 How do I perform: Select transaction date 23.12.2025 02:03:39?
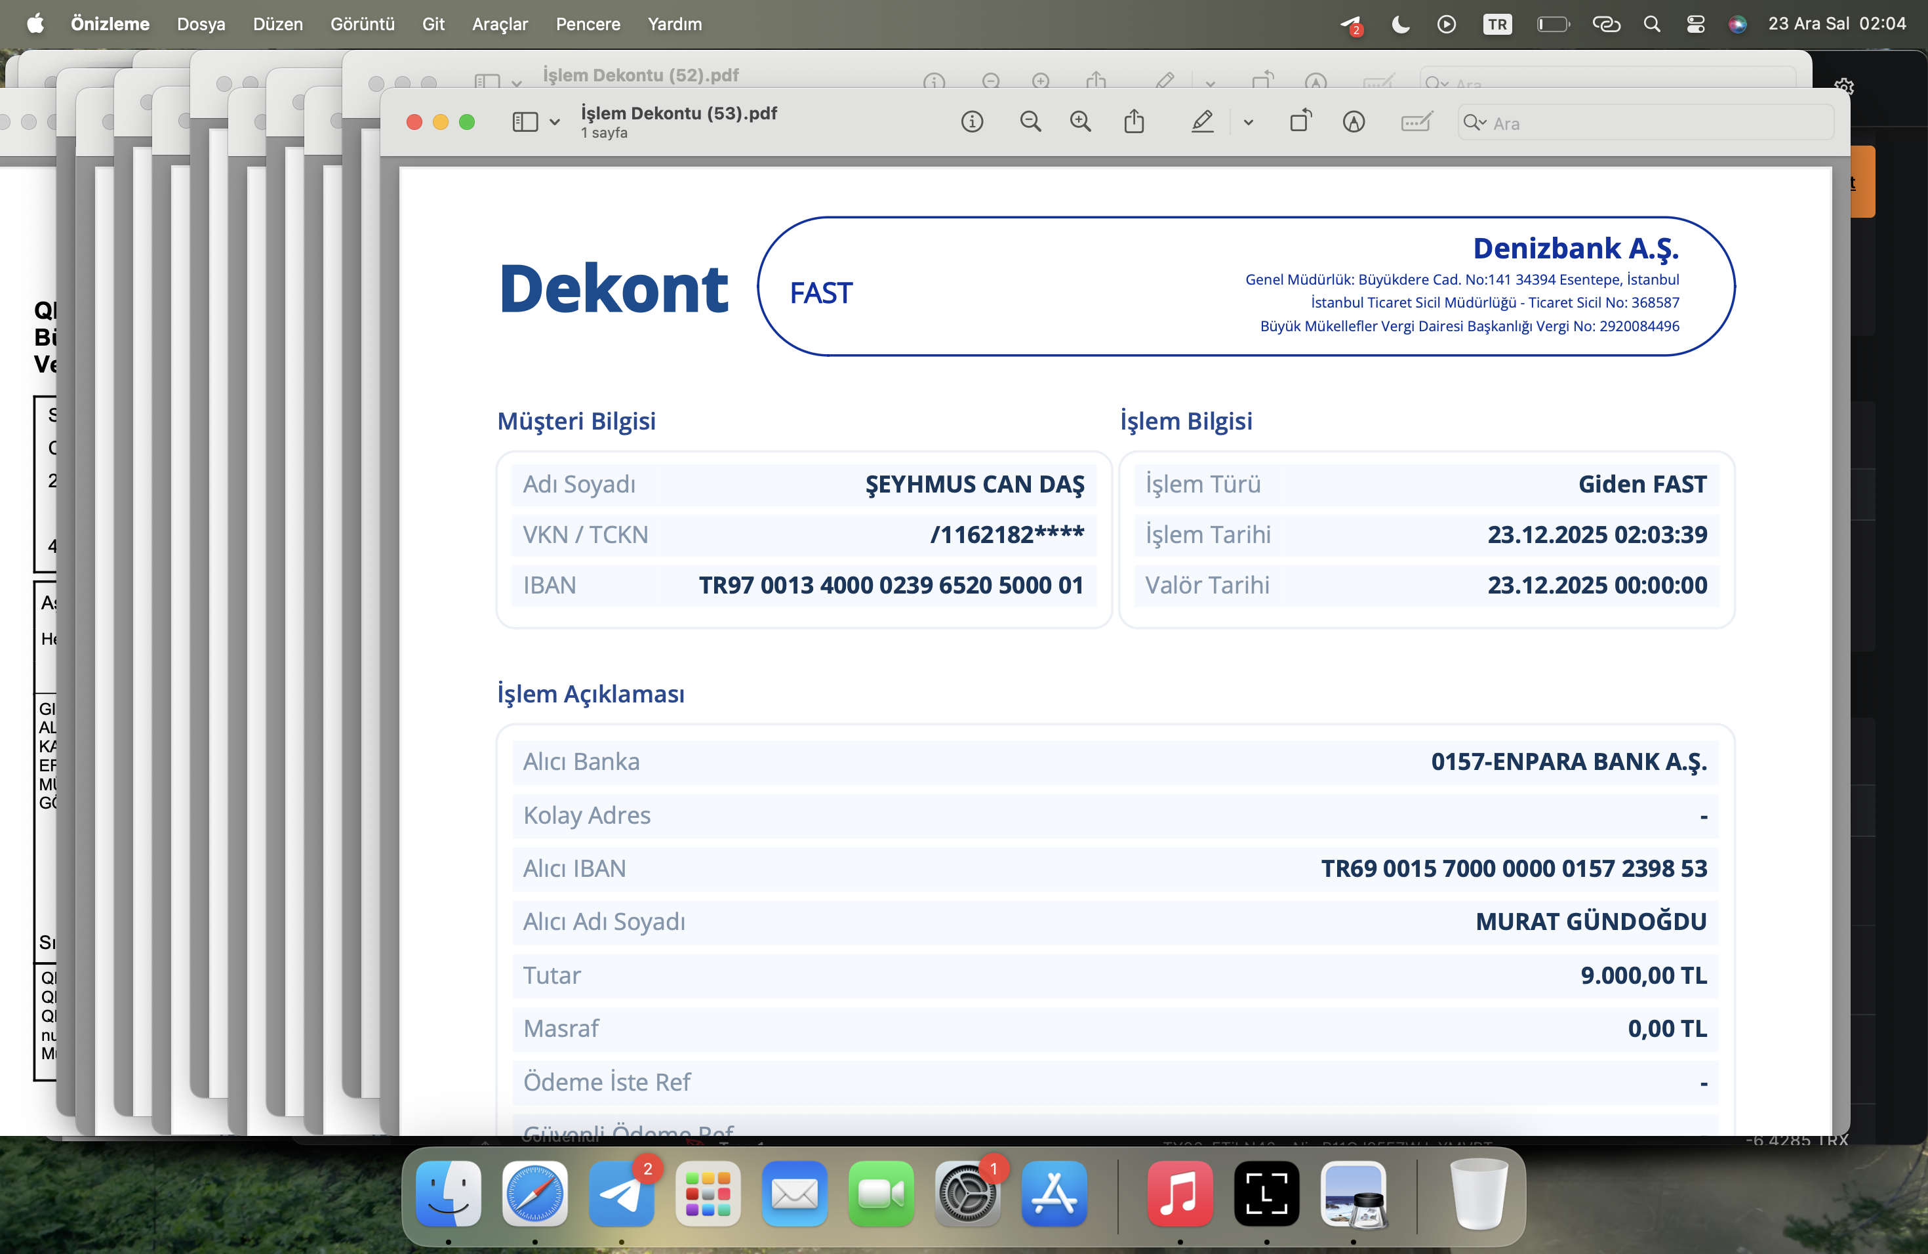tap(1597, 535)
